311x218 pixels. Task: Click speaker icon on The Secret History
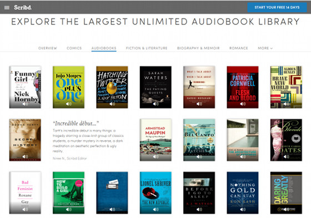coord(25,156)
